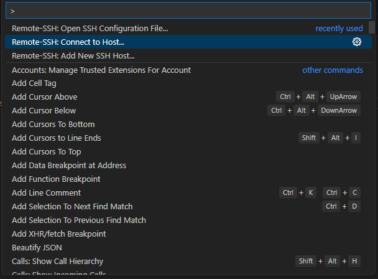This screenshot has width=378, height=279.
Task: Focus the command palette input field
Action: (188, 11)
